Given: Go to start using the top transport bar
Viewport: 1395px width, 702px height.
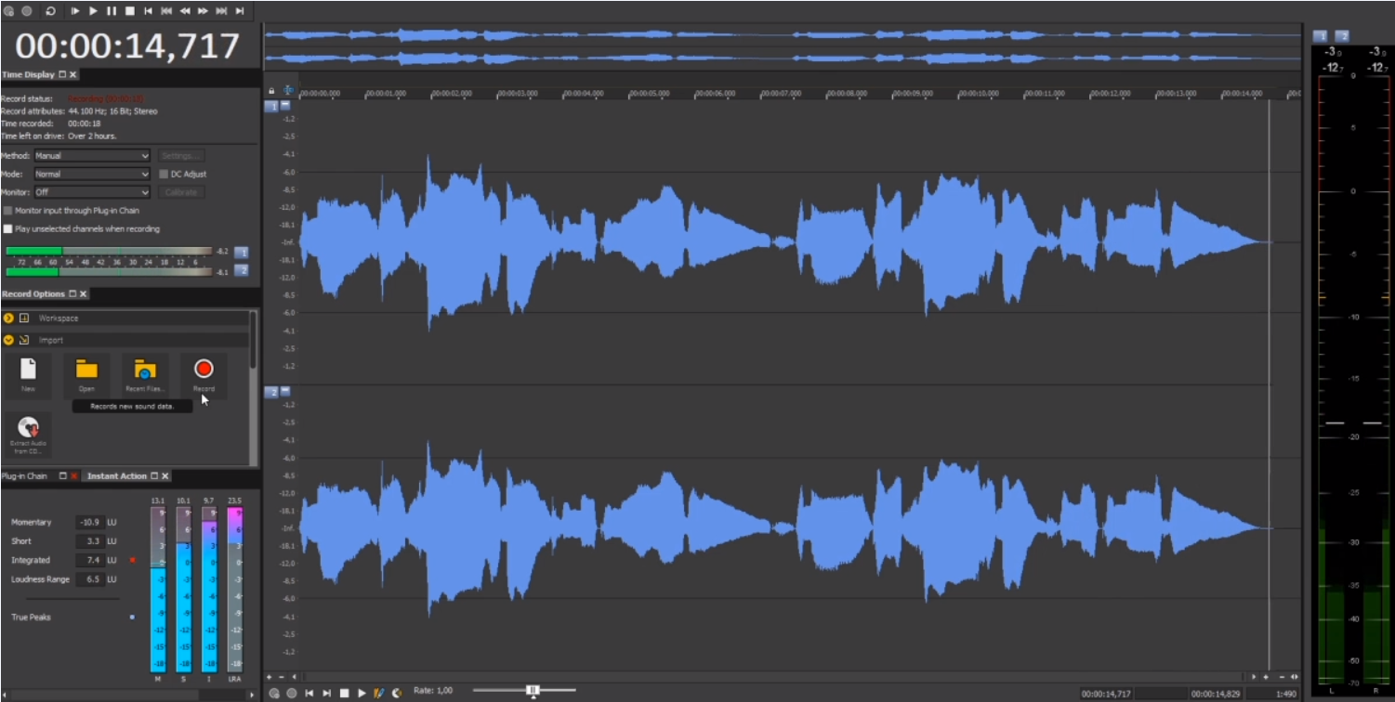Looking at the screenshot, I should (x=148, y=11).
